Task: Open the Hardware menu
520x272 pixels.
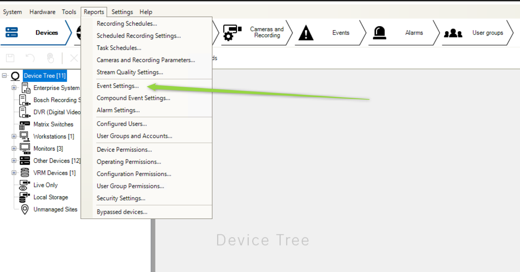Action: click(42, 12)
